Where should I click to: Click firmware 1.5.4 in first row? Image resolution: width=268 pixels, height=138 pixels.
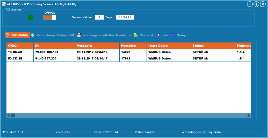tap(243, 52)
